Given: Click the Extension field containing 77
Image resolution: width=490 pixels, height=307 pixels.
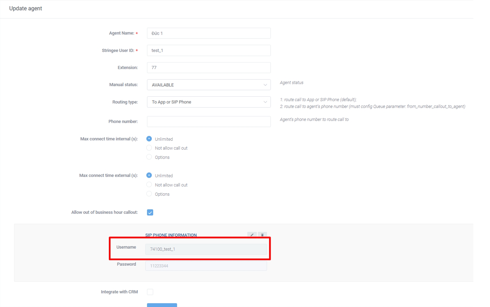Looking at the screenshot, I should pos(208,68).
